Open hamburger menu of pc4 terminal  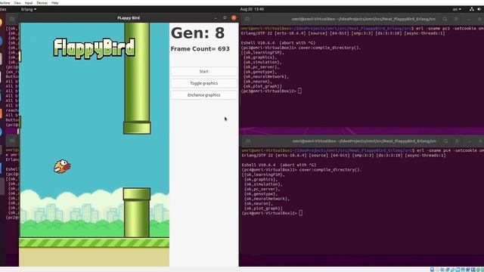[x=457, y=141]
